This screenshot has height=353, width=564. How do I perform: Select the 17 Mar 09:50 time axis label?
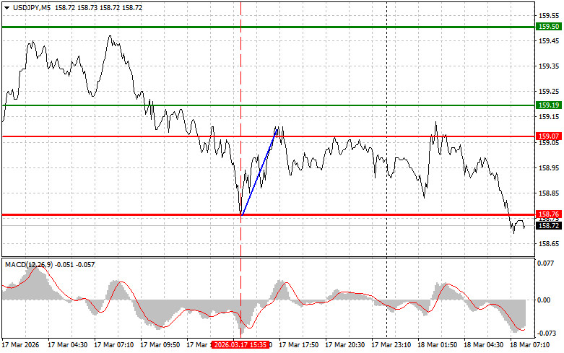click(160, 345)
